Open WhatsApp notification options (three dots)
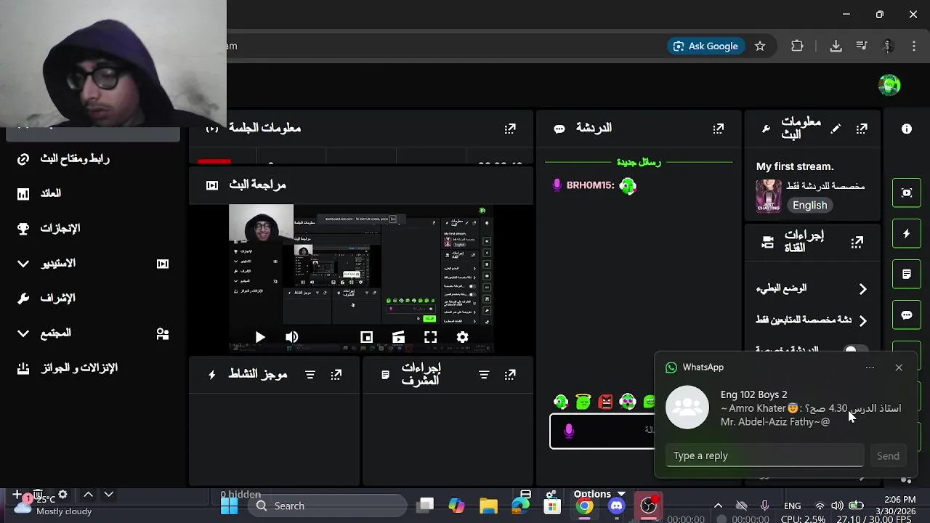This screenshot has width=930, height=523. click(870, 368)
